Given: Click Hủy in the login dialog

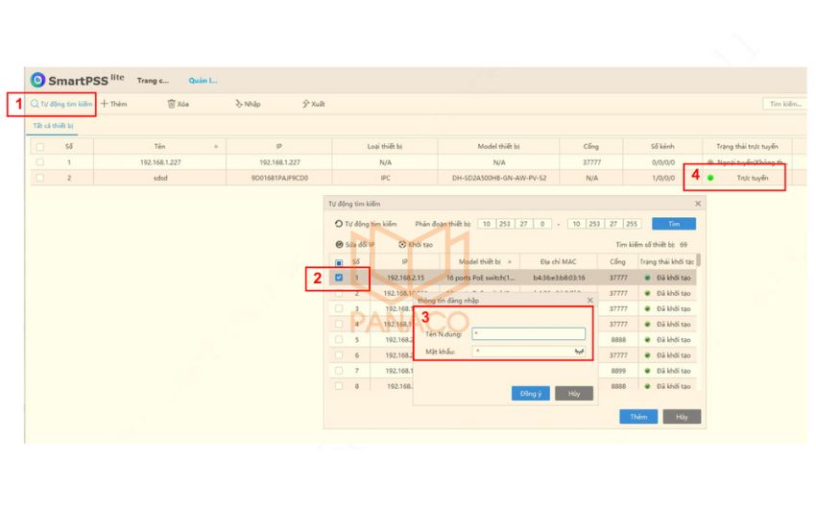Looking at the screenshot, I should tap(574, 393).
